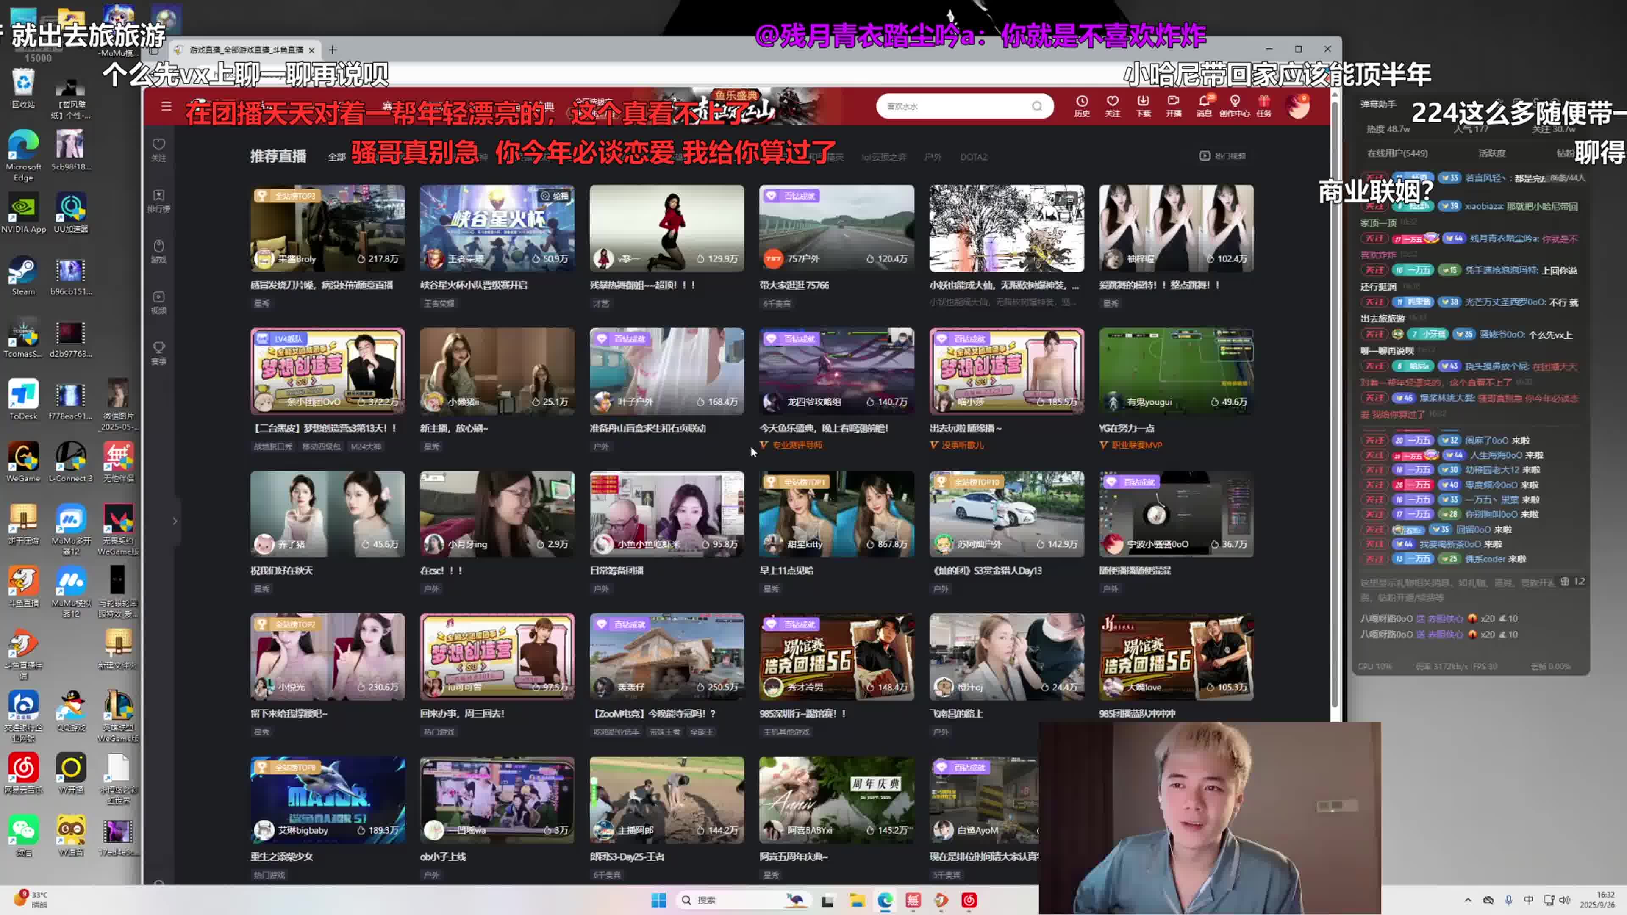
Task: Open 赛事 trophy icon in left sidebar
Action: 158,352
